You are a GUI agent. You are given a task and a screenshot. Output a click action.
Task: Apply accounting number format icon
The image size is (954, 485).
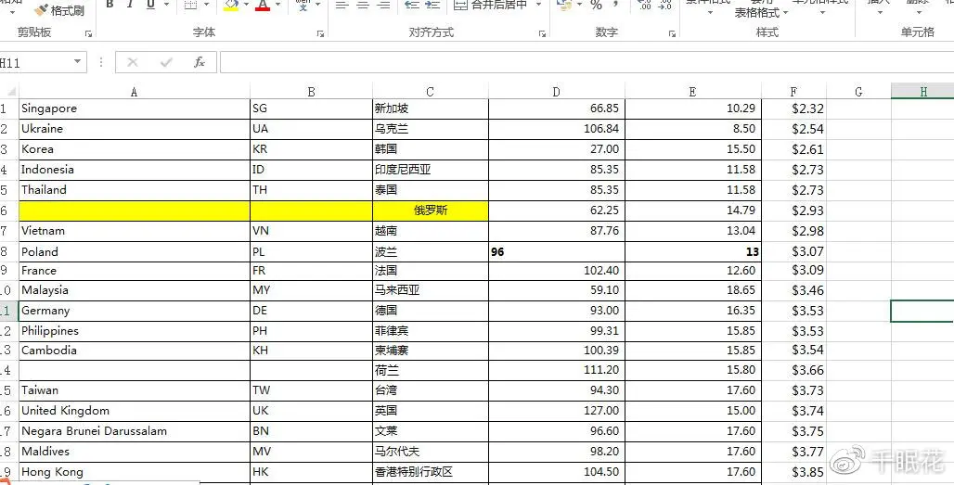tap(564, 5)
